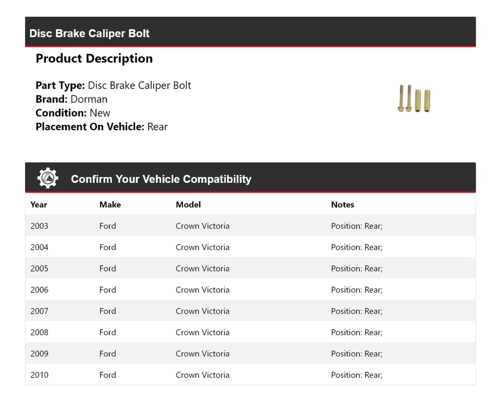This screenshot has width=501, height=402.
Task: Click the Brand: Dorman text
Action: pyautogui.click(x=71, y=99)
